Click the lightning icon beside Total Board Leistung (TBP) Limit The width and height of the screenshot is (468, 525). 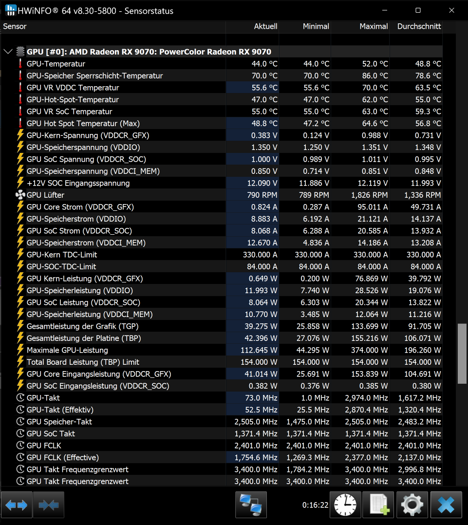(20, 362)
